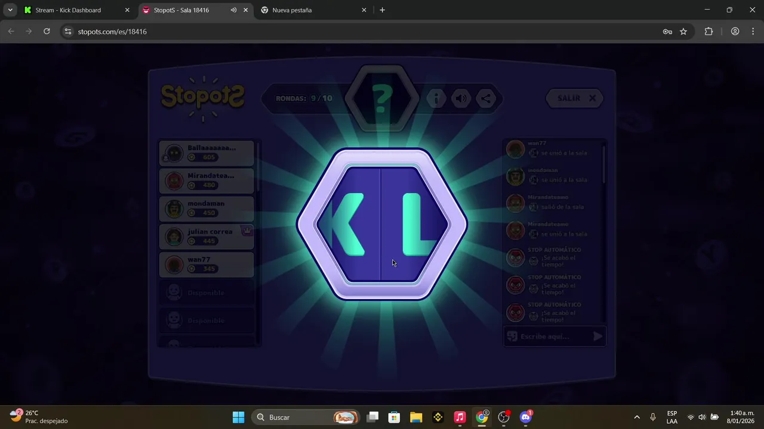
Task: Click the StopotS logo
Action: [x=203, y=98]
